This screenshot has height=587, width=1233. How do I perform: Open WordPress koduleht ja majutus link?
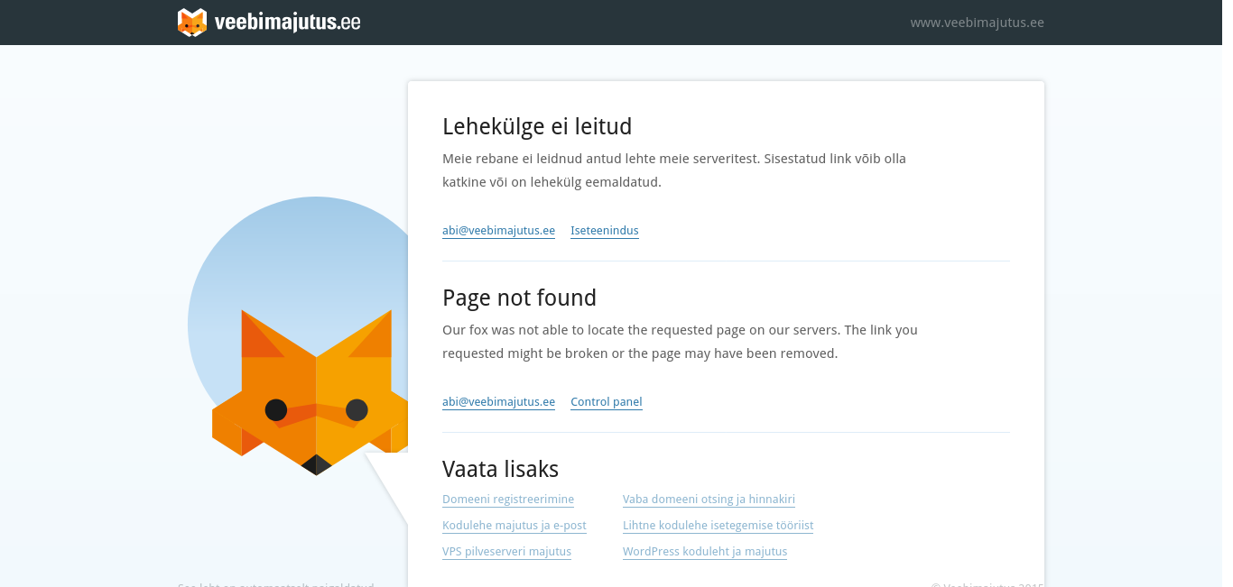(x=705, y=552)
